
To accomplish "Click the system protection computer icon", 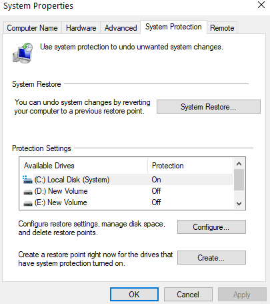I will [x=23, y=53].
